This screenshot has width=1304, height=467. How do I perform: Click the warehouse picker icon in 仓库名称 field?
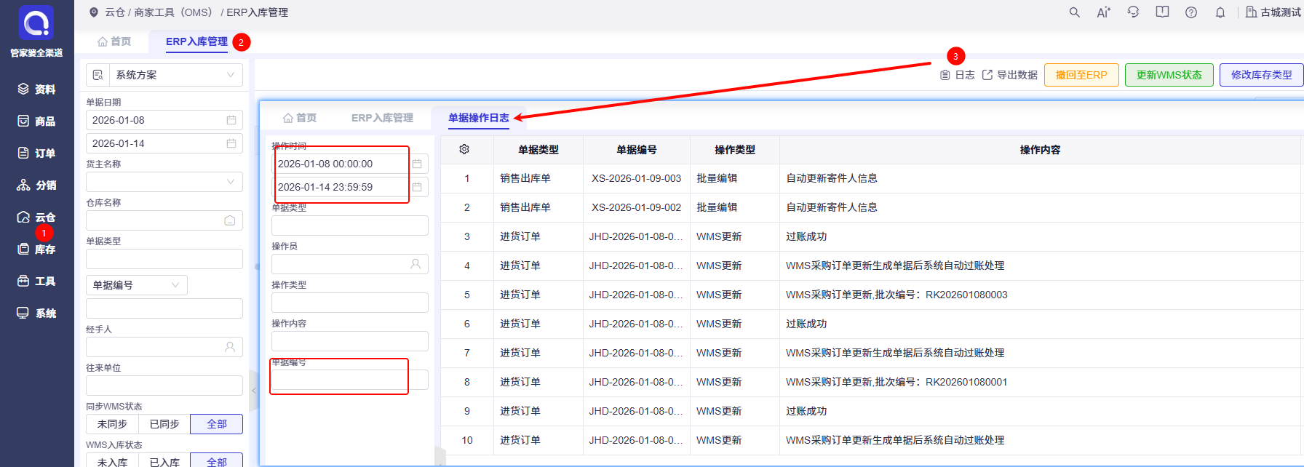pos(230,220)
